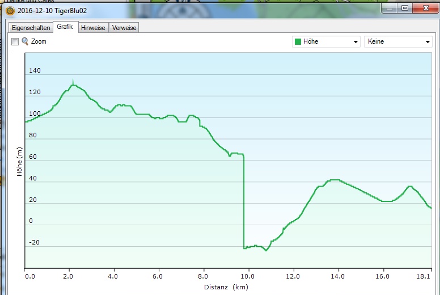This screenshot has width=440, height=295.
Task: Click the application icon in the title bar
Action: click(x=10, y=10)
